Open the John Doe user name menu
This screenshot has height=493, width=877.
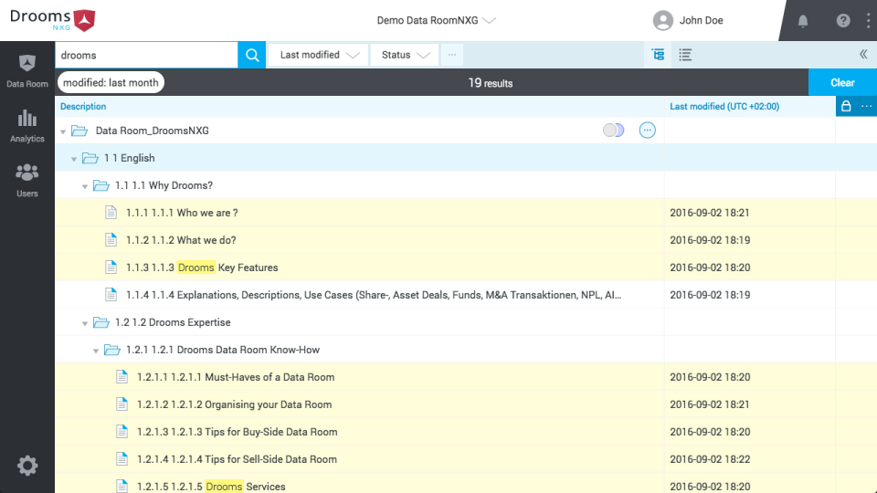click(701, 21)
